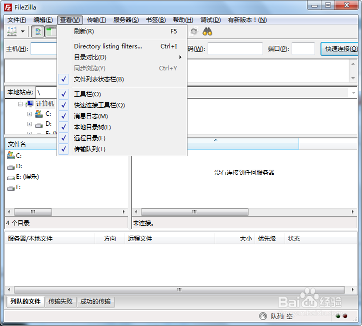Collapse the 计算机 tree node
This screenshot has height=326, width=362.
(x=20, y=104)
